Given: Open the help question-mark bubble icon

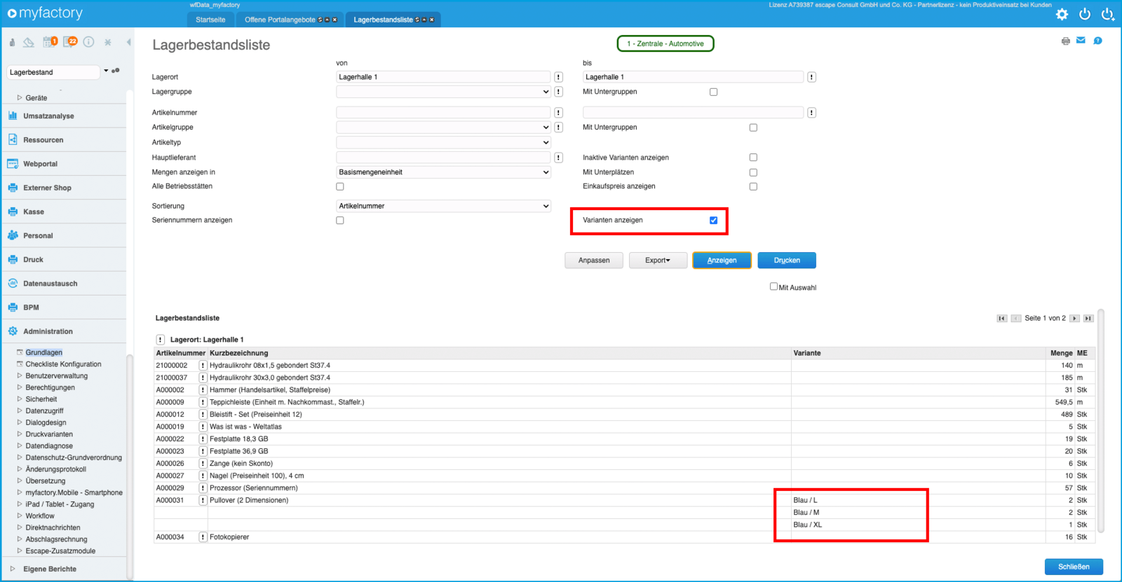Looking at the screenshot, I should click(x=1097, y=41).
